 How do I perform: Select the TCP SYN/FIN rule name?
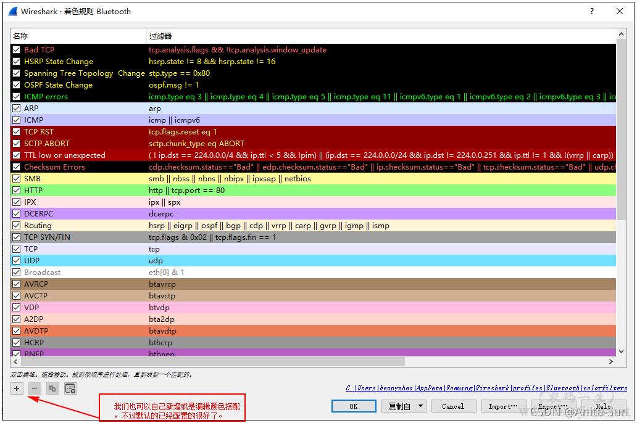click(x=47, y=237)
